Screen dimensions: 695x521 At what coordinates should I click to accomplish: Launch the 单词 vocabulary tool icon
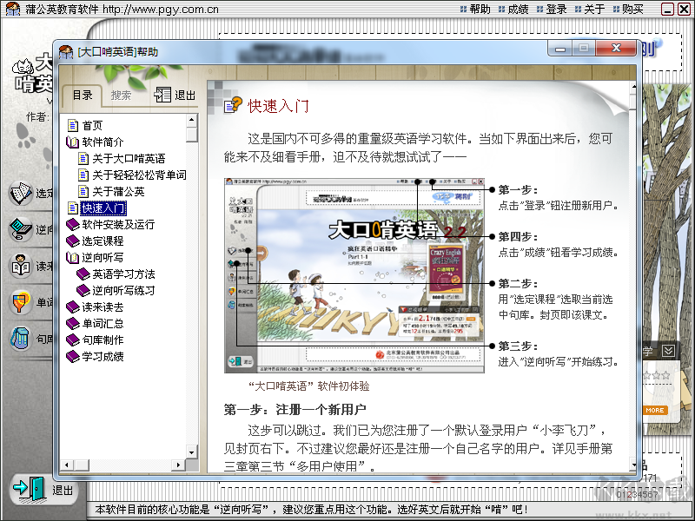tap(22, 304)
